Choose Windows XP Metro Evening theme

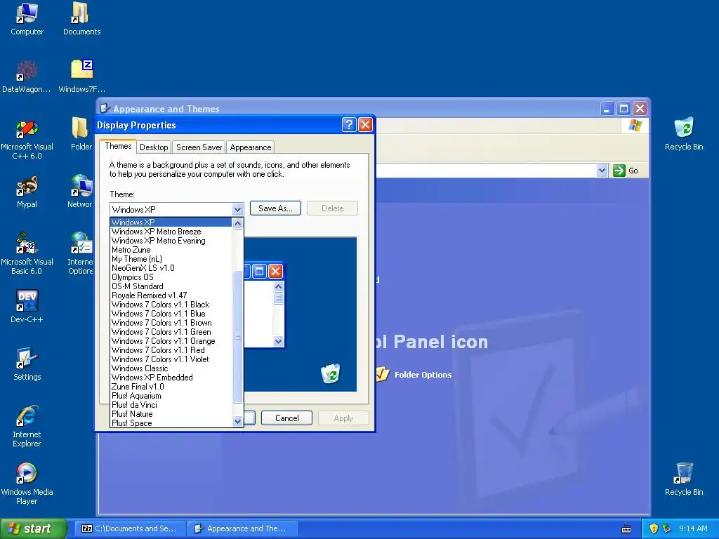[x=171, y=241]
